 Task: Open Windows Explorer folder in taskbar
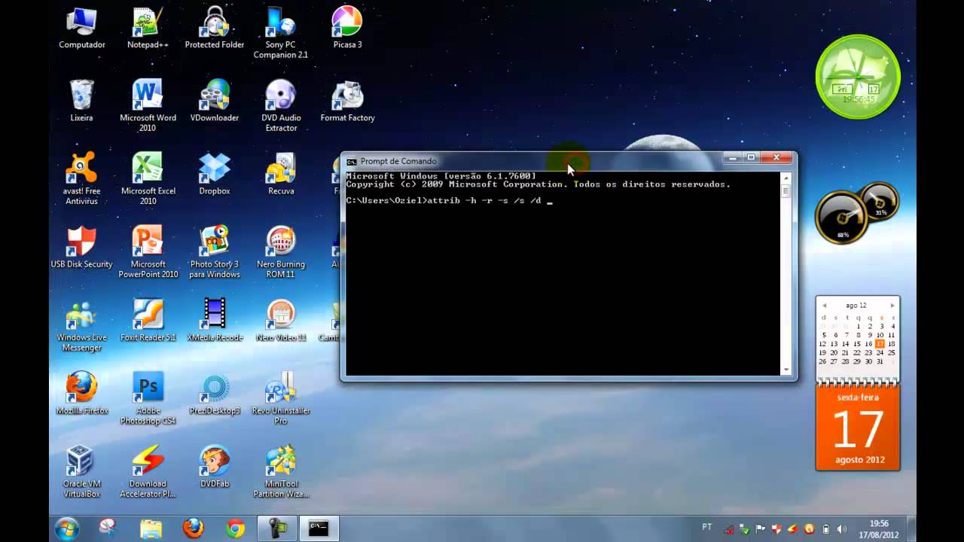pos(151,528)
